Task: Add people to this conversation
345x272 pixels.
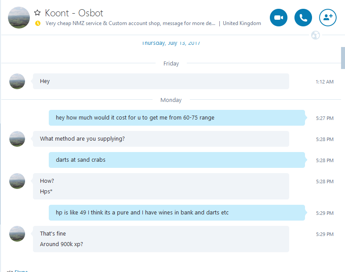Action: point(328,18)
